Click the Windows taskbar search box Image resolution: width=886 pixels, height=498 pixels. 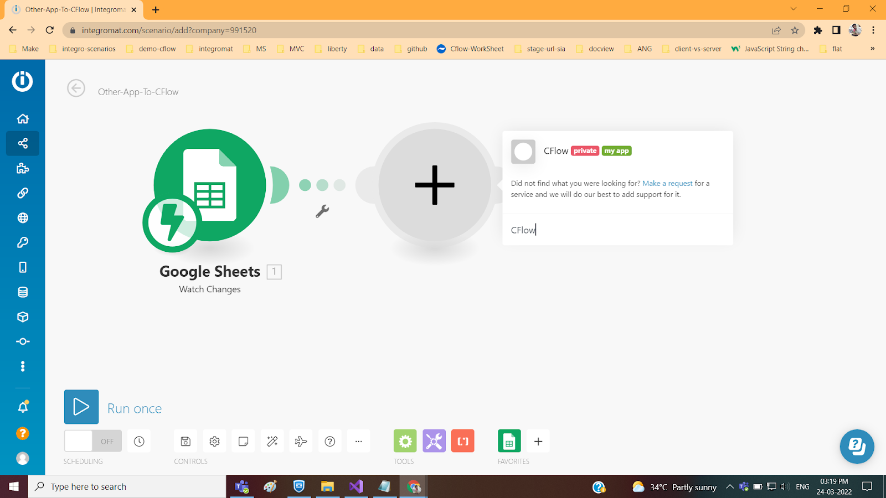point(127,486)
